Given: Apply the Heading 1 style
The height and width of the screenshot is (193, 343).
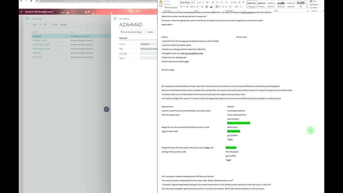Looking at the screenshot, I should click(271, 4).
